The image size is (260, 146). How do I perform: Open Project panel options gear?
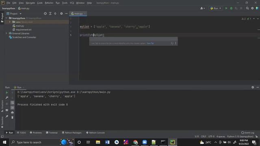click(x=61, y=13)
